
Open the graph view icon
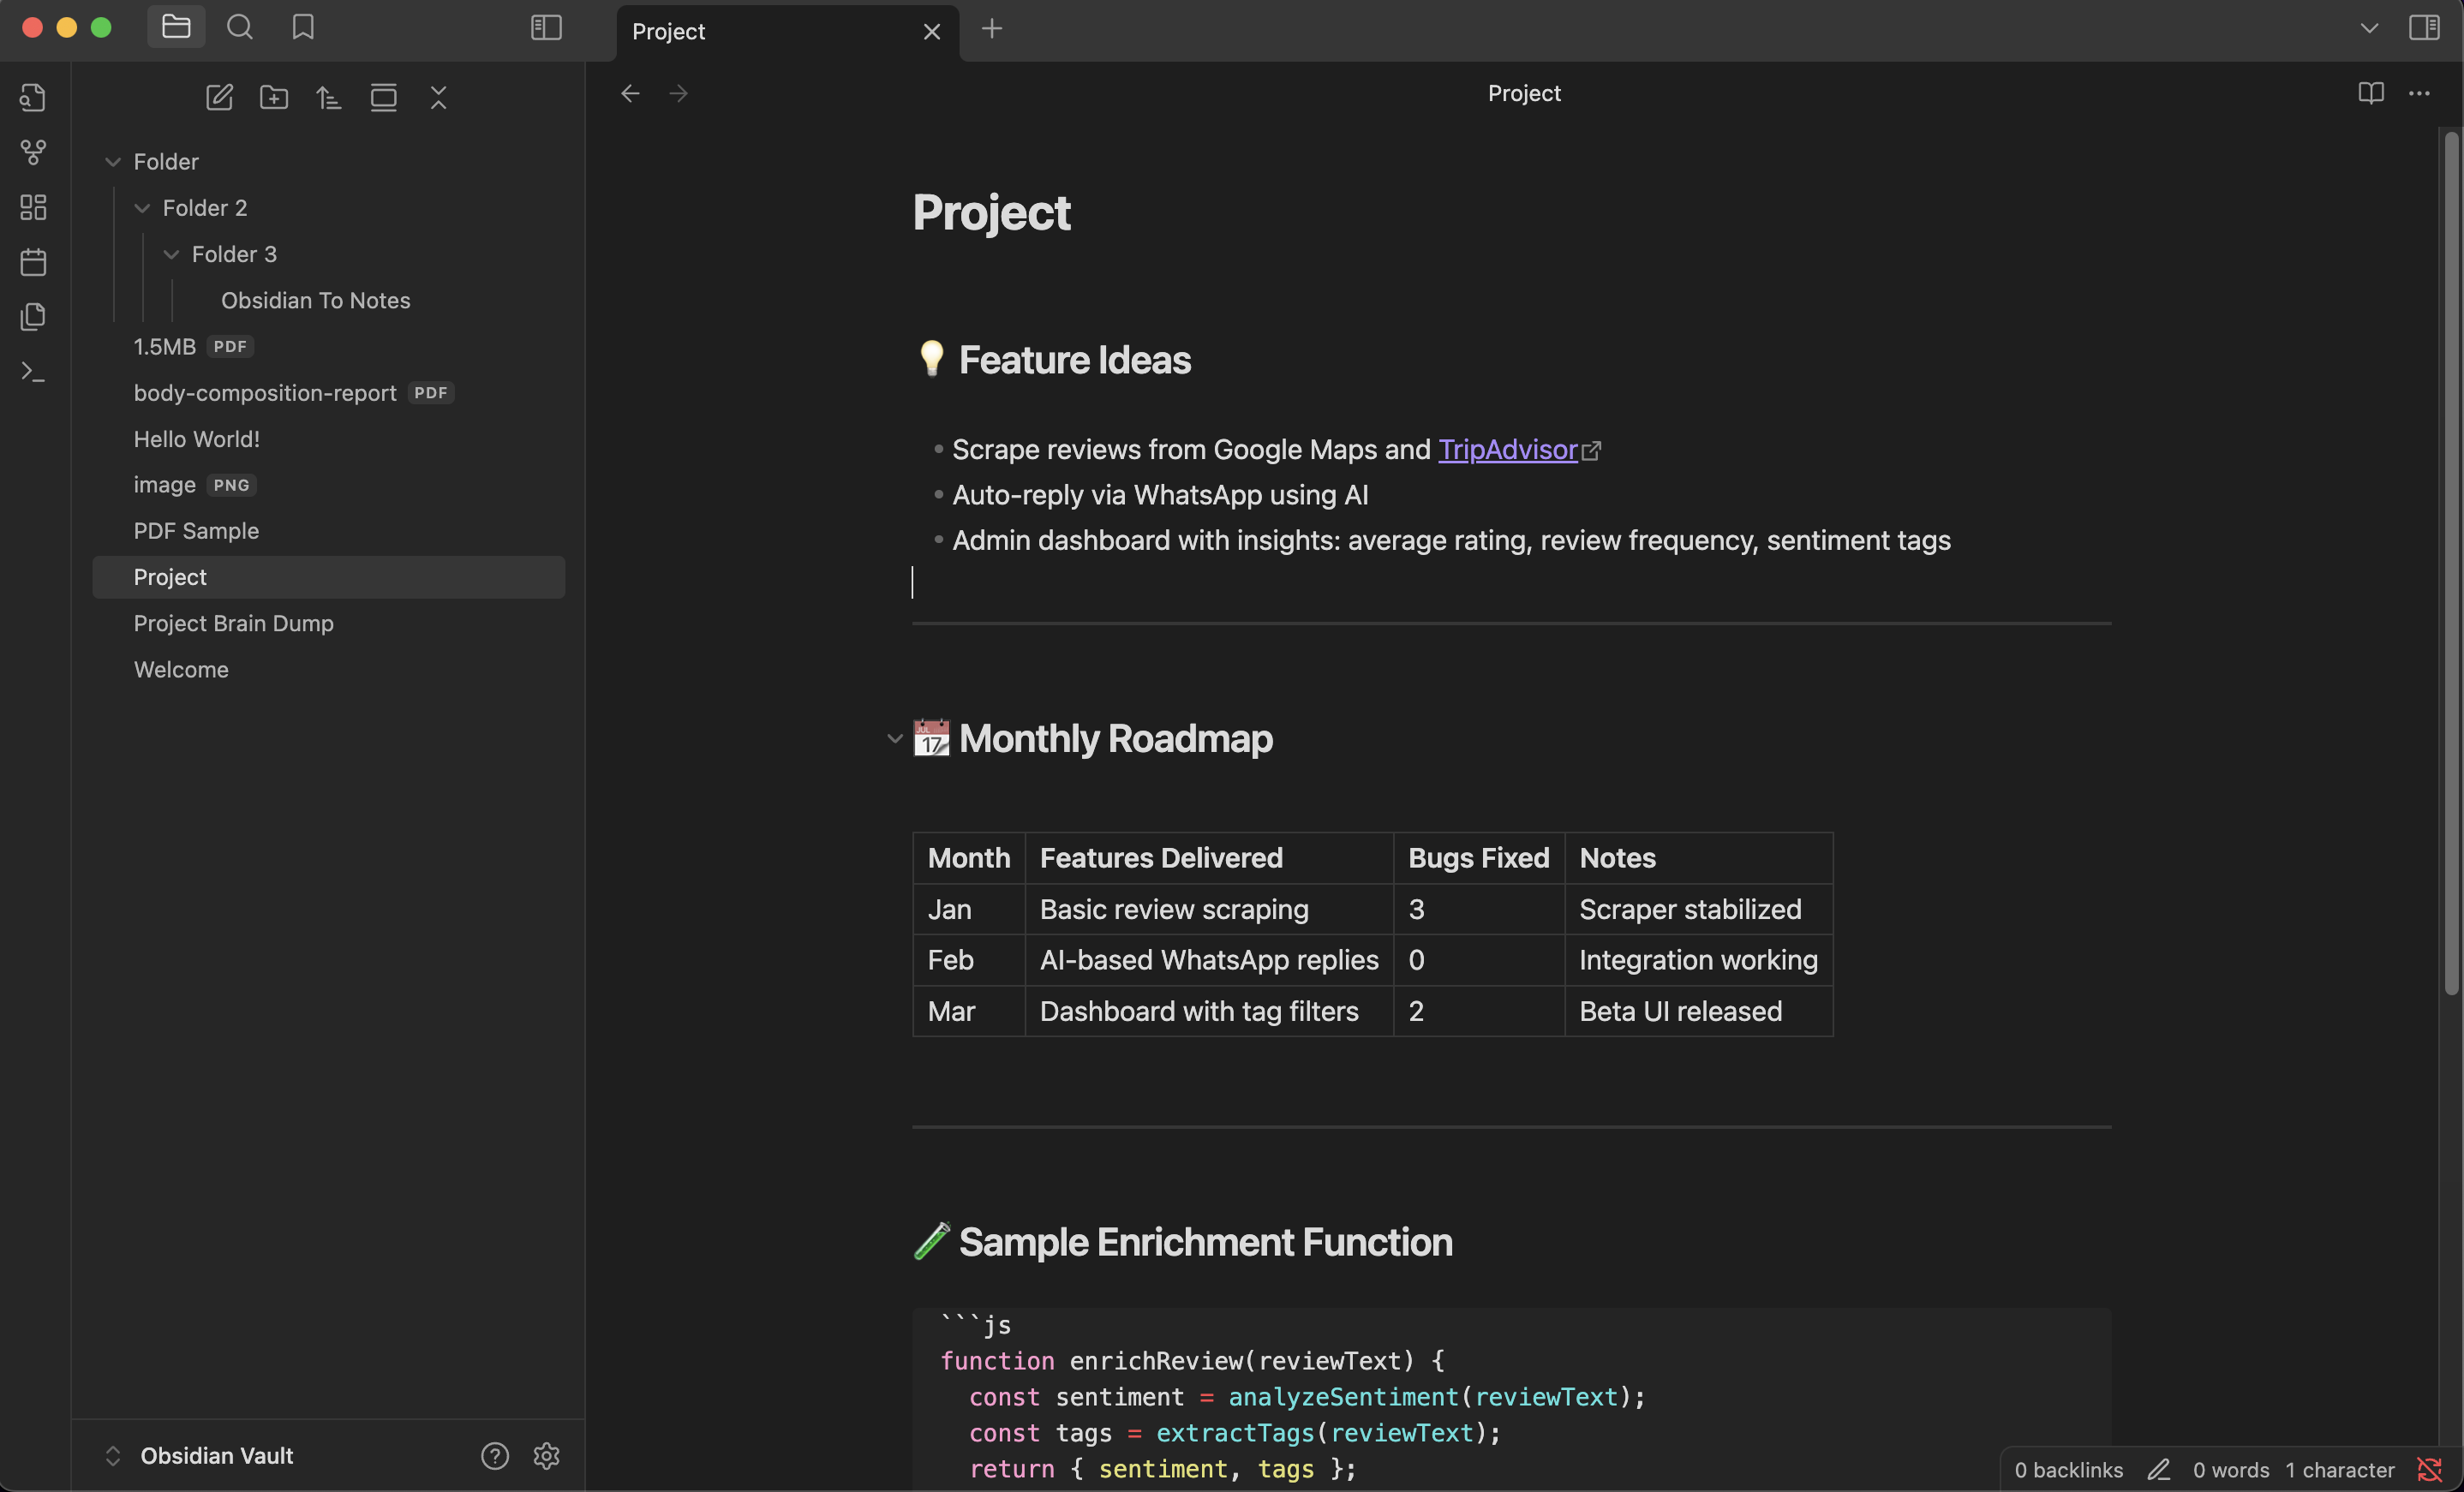[x=33, y=152]
